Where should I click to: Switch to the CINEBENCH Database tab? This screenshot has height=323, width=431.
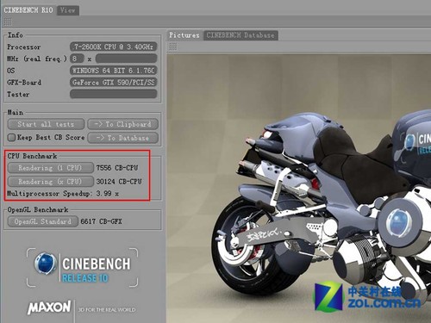tap(240, 35)
